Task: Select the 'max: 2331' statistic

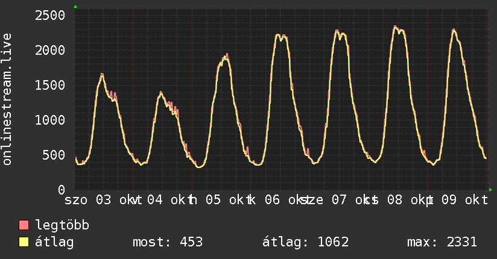Action: (442, 242)
